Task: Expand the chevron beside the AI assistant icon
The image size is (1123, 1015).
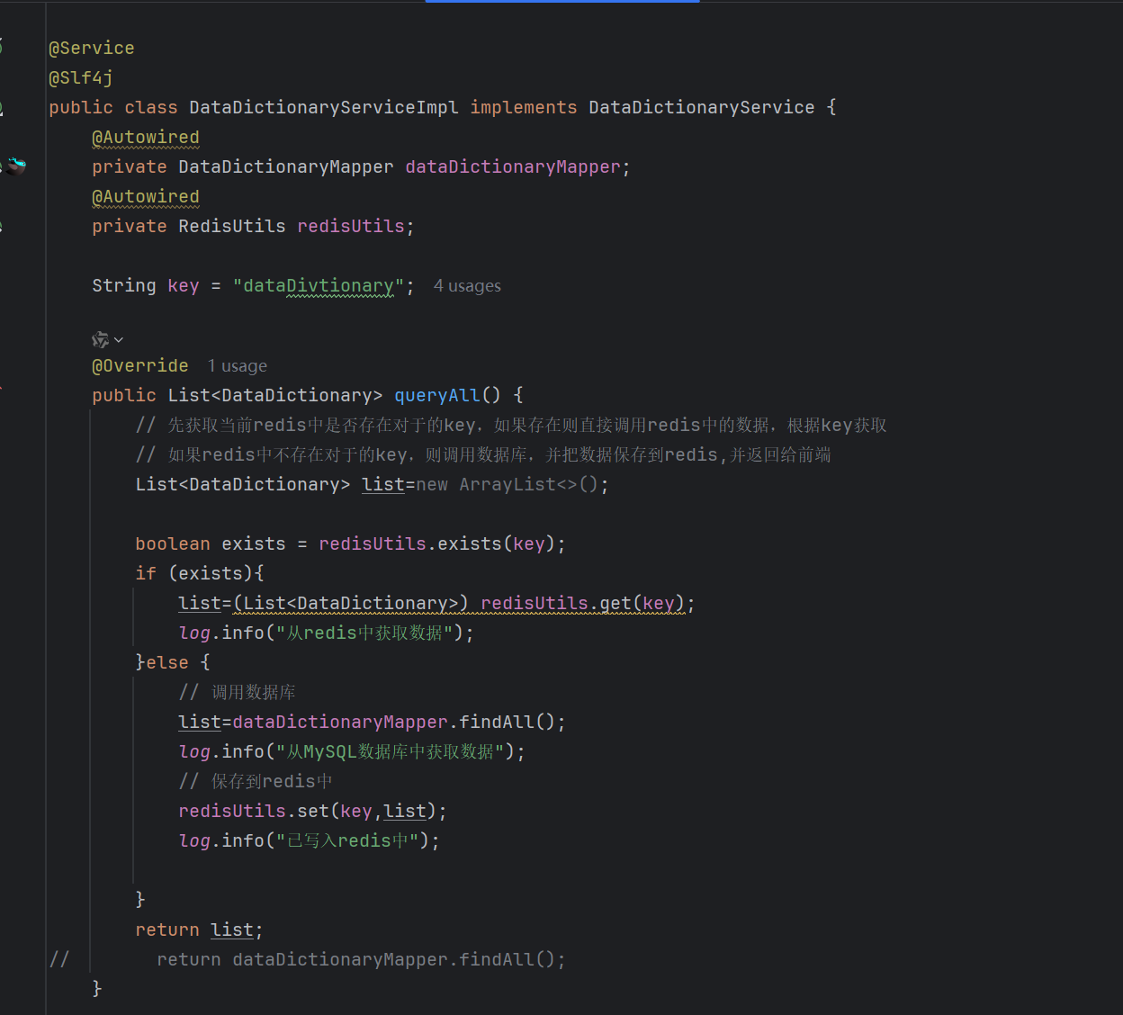Action: [119, 340]
